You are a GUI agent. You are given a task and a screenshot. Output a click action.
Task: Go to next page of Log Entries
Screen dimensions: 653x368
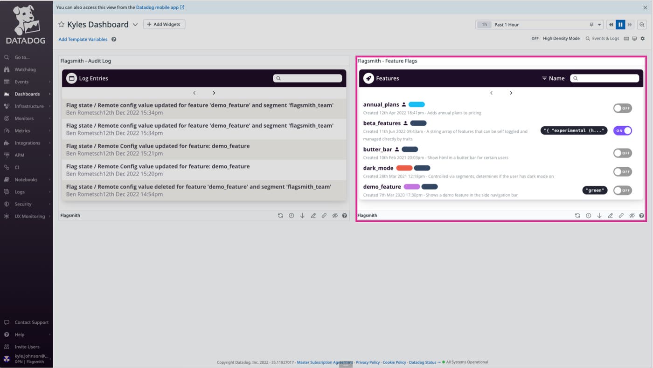pos(214,93)
